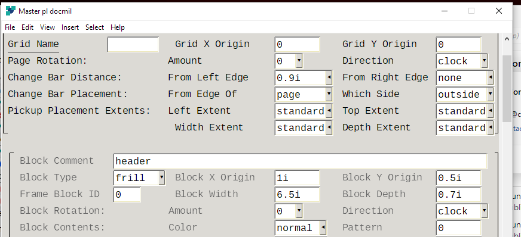Click the window title Master pl docmil
The width and height of the screenshot is (521, 237).
point(45,11)
